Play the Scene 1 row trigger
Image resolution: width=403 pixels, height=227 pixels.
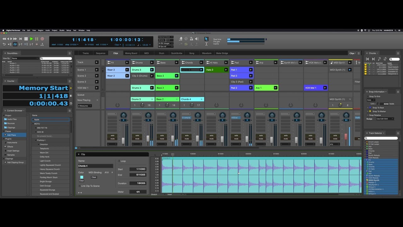point(97,70)
